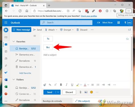Insert emoji smiley icon
The height and width of the screenshot is (107, 135).
91,92
